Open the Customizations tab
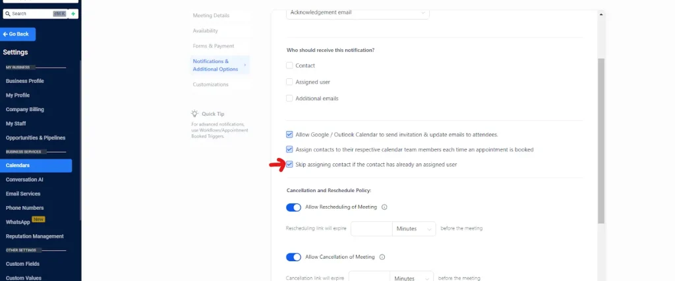 [x=210, y=85]
